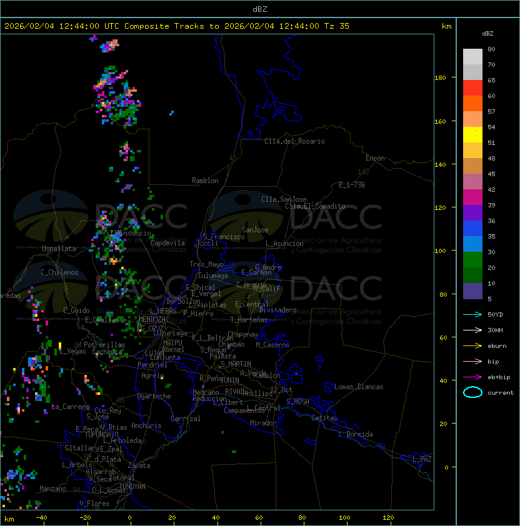The height and width of the screenshot is (526, 520).
Task: Click the 'Perdriel' map label
Action: (152, 365)
